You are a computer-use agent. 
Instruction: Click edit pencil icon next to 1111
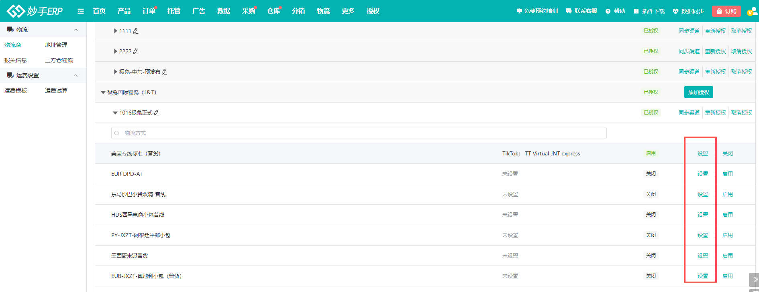[136, 31]
